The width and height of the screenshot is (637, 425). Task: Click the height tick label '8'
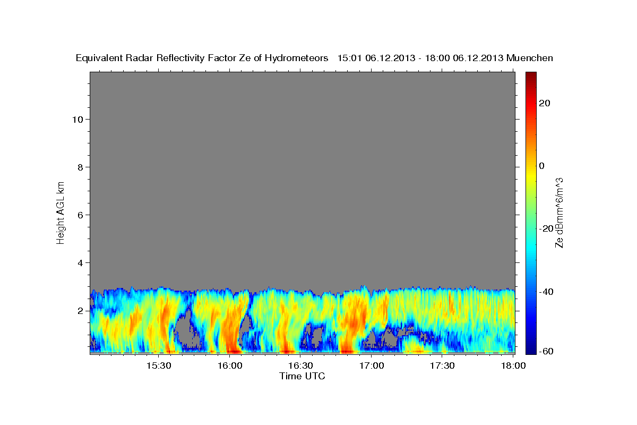(80, 167)
